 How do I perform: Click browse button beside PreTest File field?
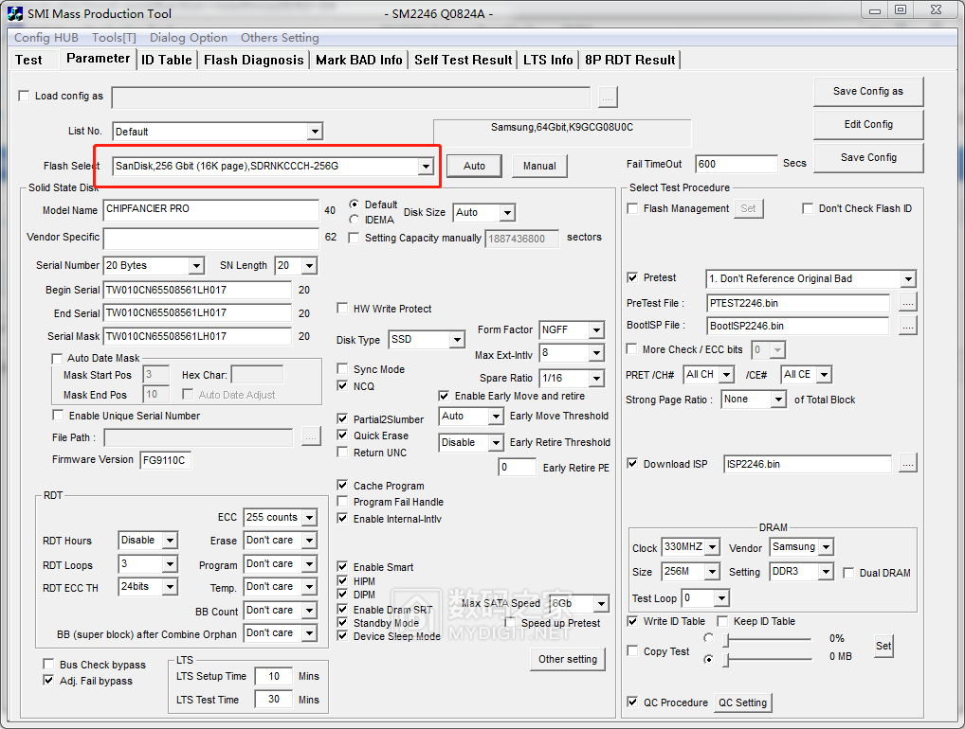(x=907, y=303)
